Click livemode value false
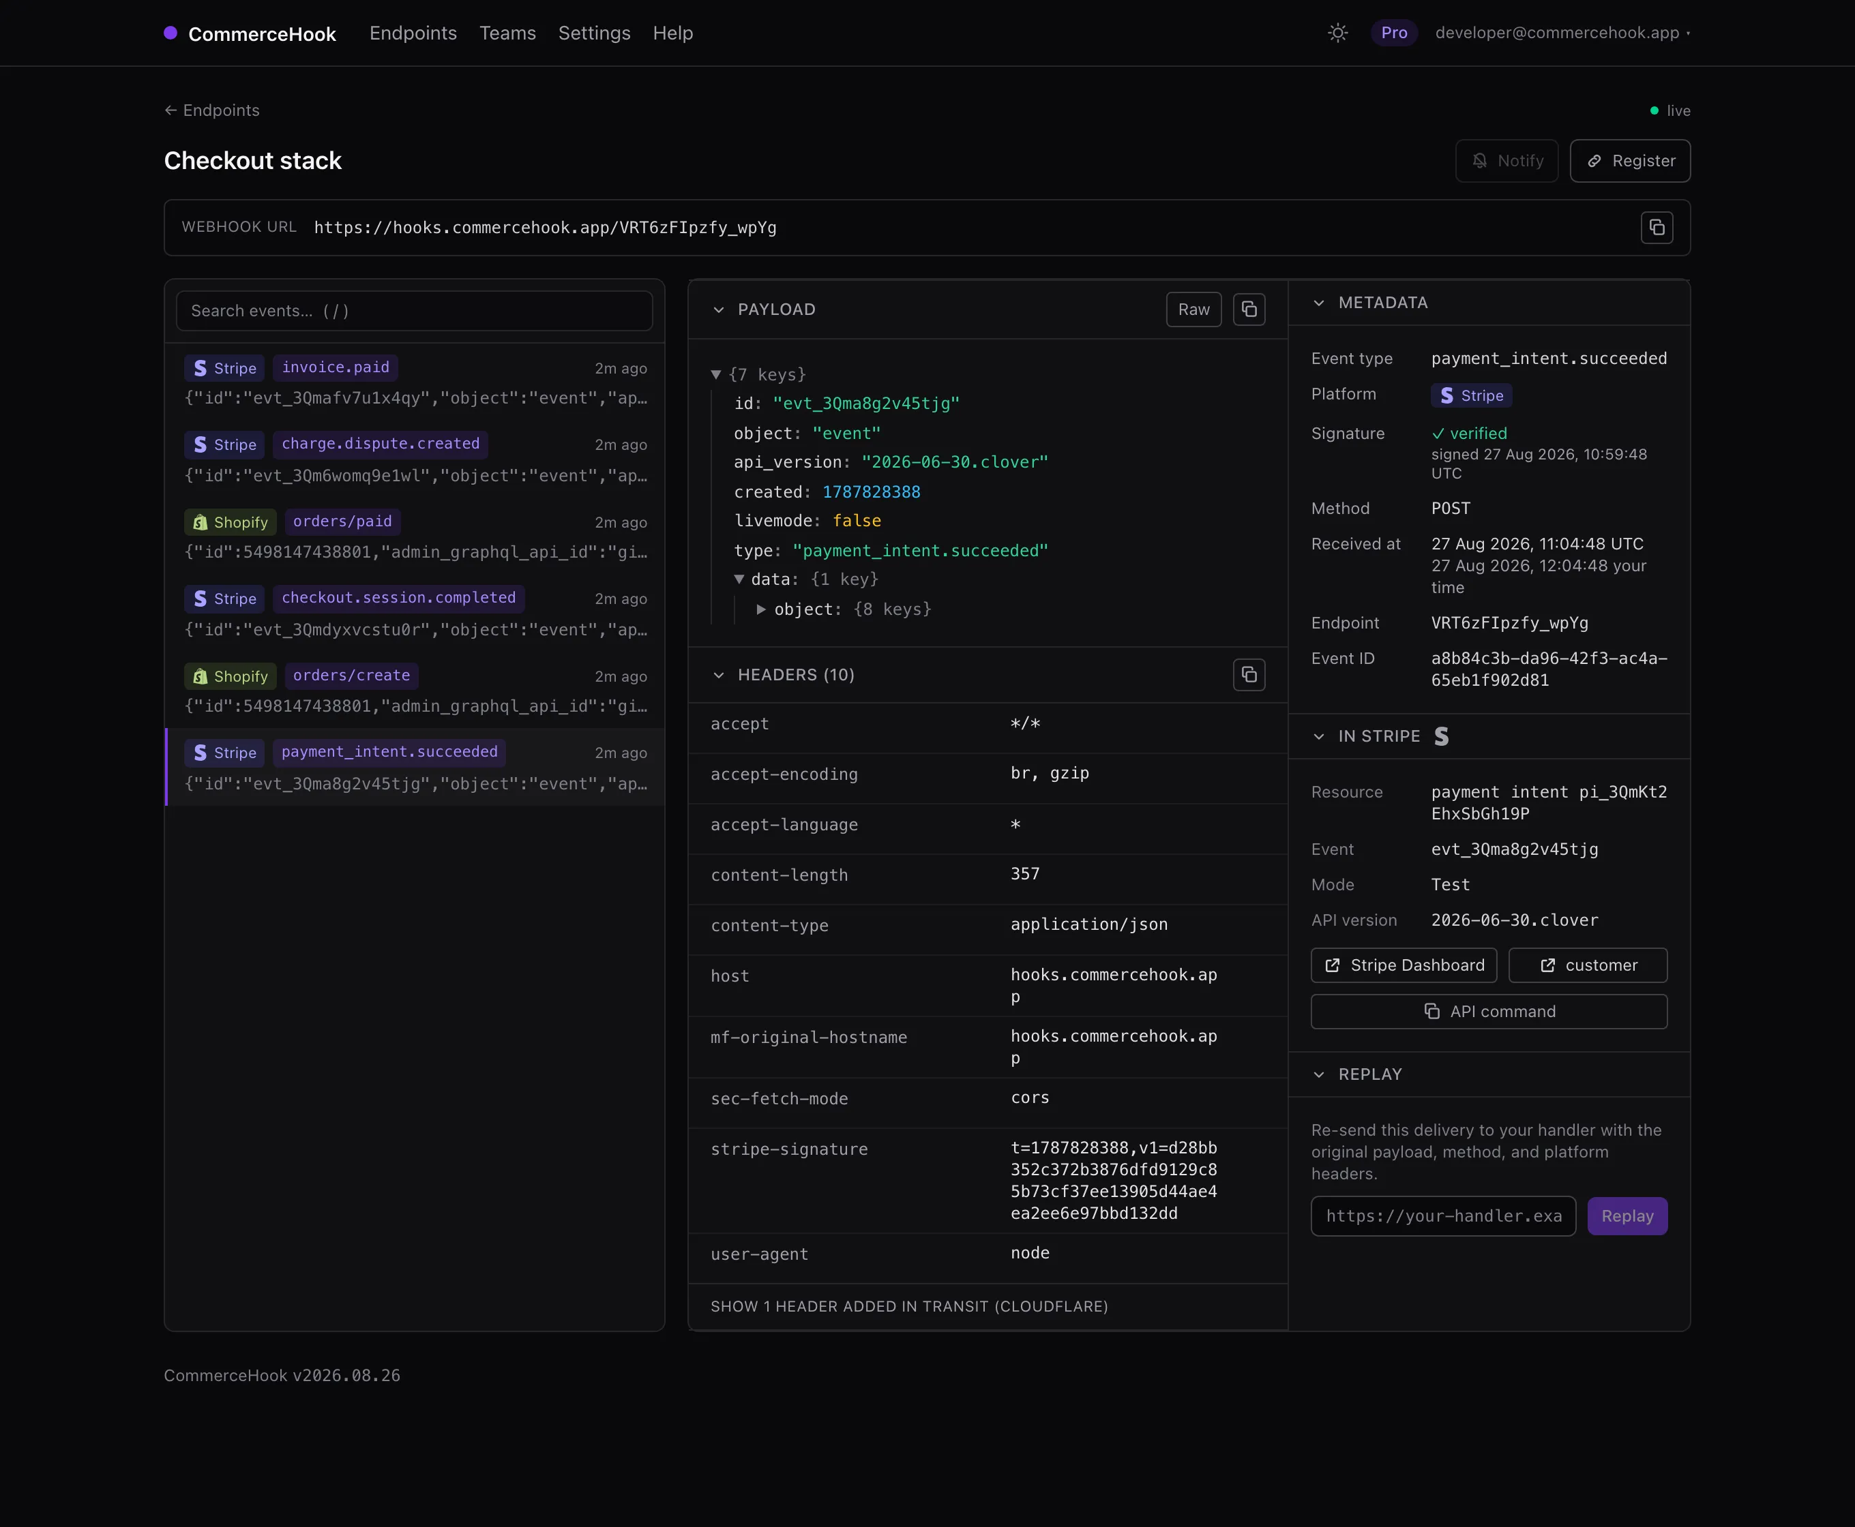Viewport: 1855px width, 1527px height. click(856, 521)
